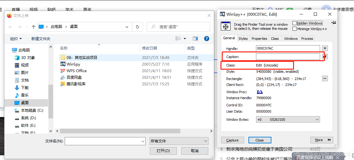Viewport: 354px width, 160px height.
Task: Click the horizontal scrollbar in file list
Action: [x=120, y=131]
